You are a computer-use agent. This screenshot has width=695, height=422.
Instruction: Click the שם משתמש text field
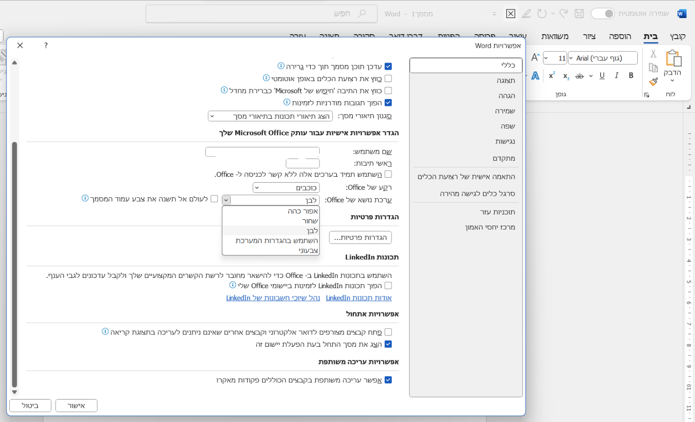click(x=262, y=152)
